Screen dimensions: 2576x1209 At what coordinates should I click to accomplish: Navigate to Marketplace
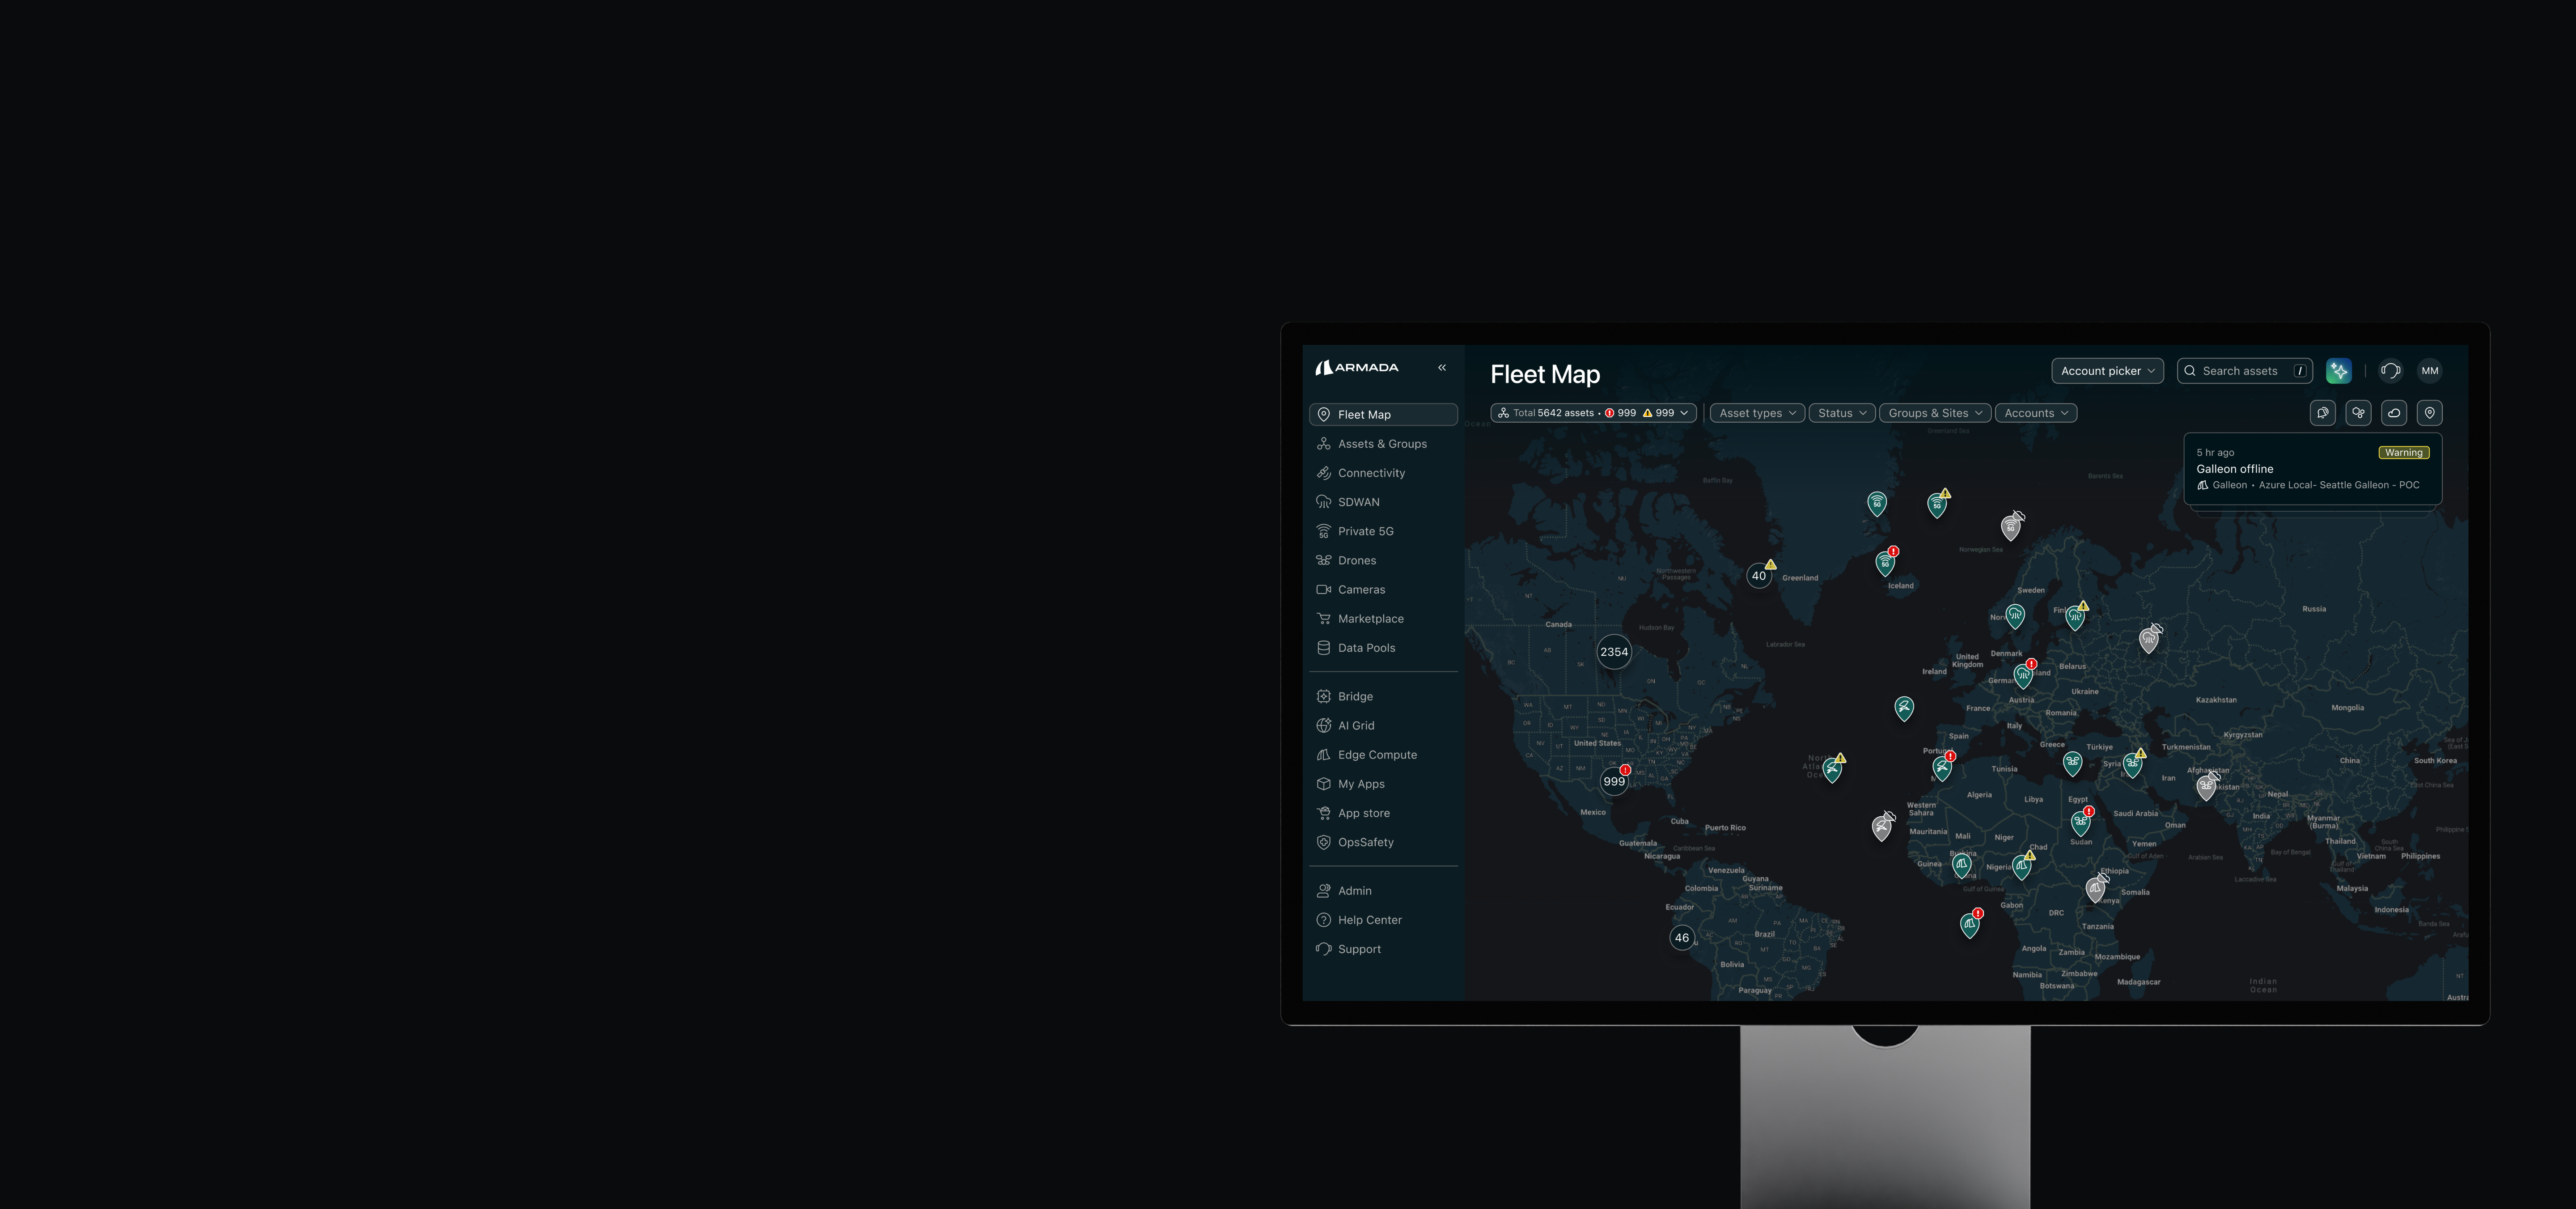(1383, 619)
